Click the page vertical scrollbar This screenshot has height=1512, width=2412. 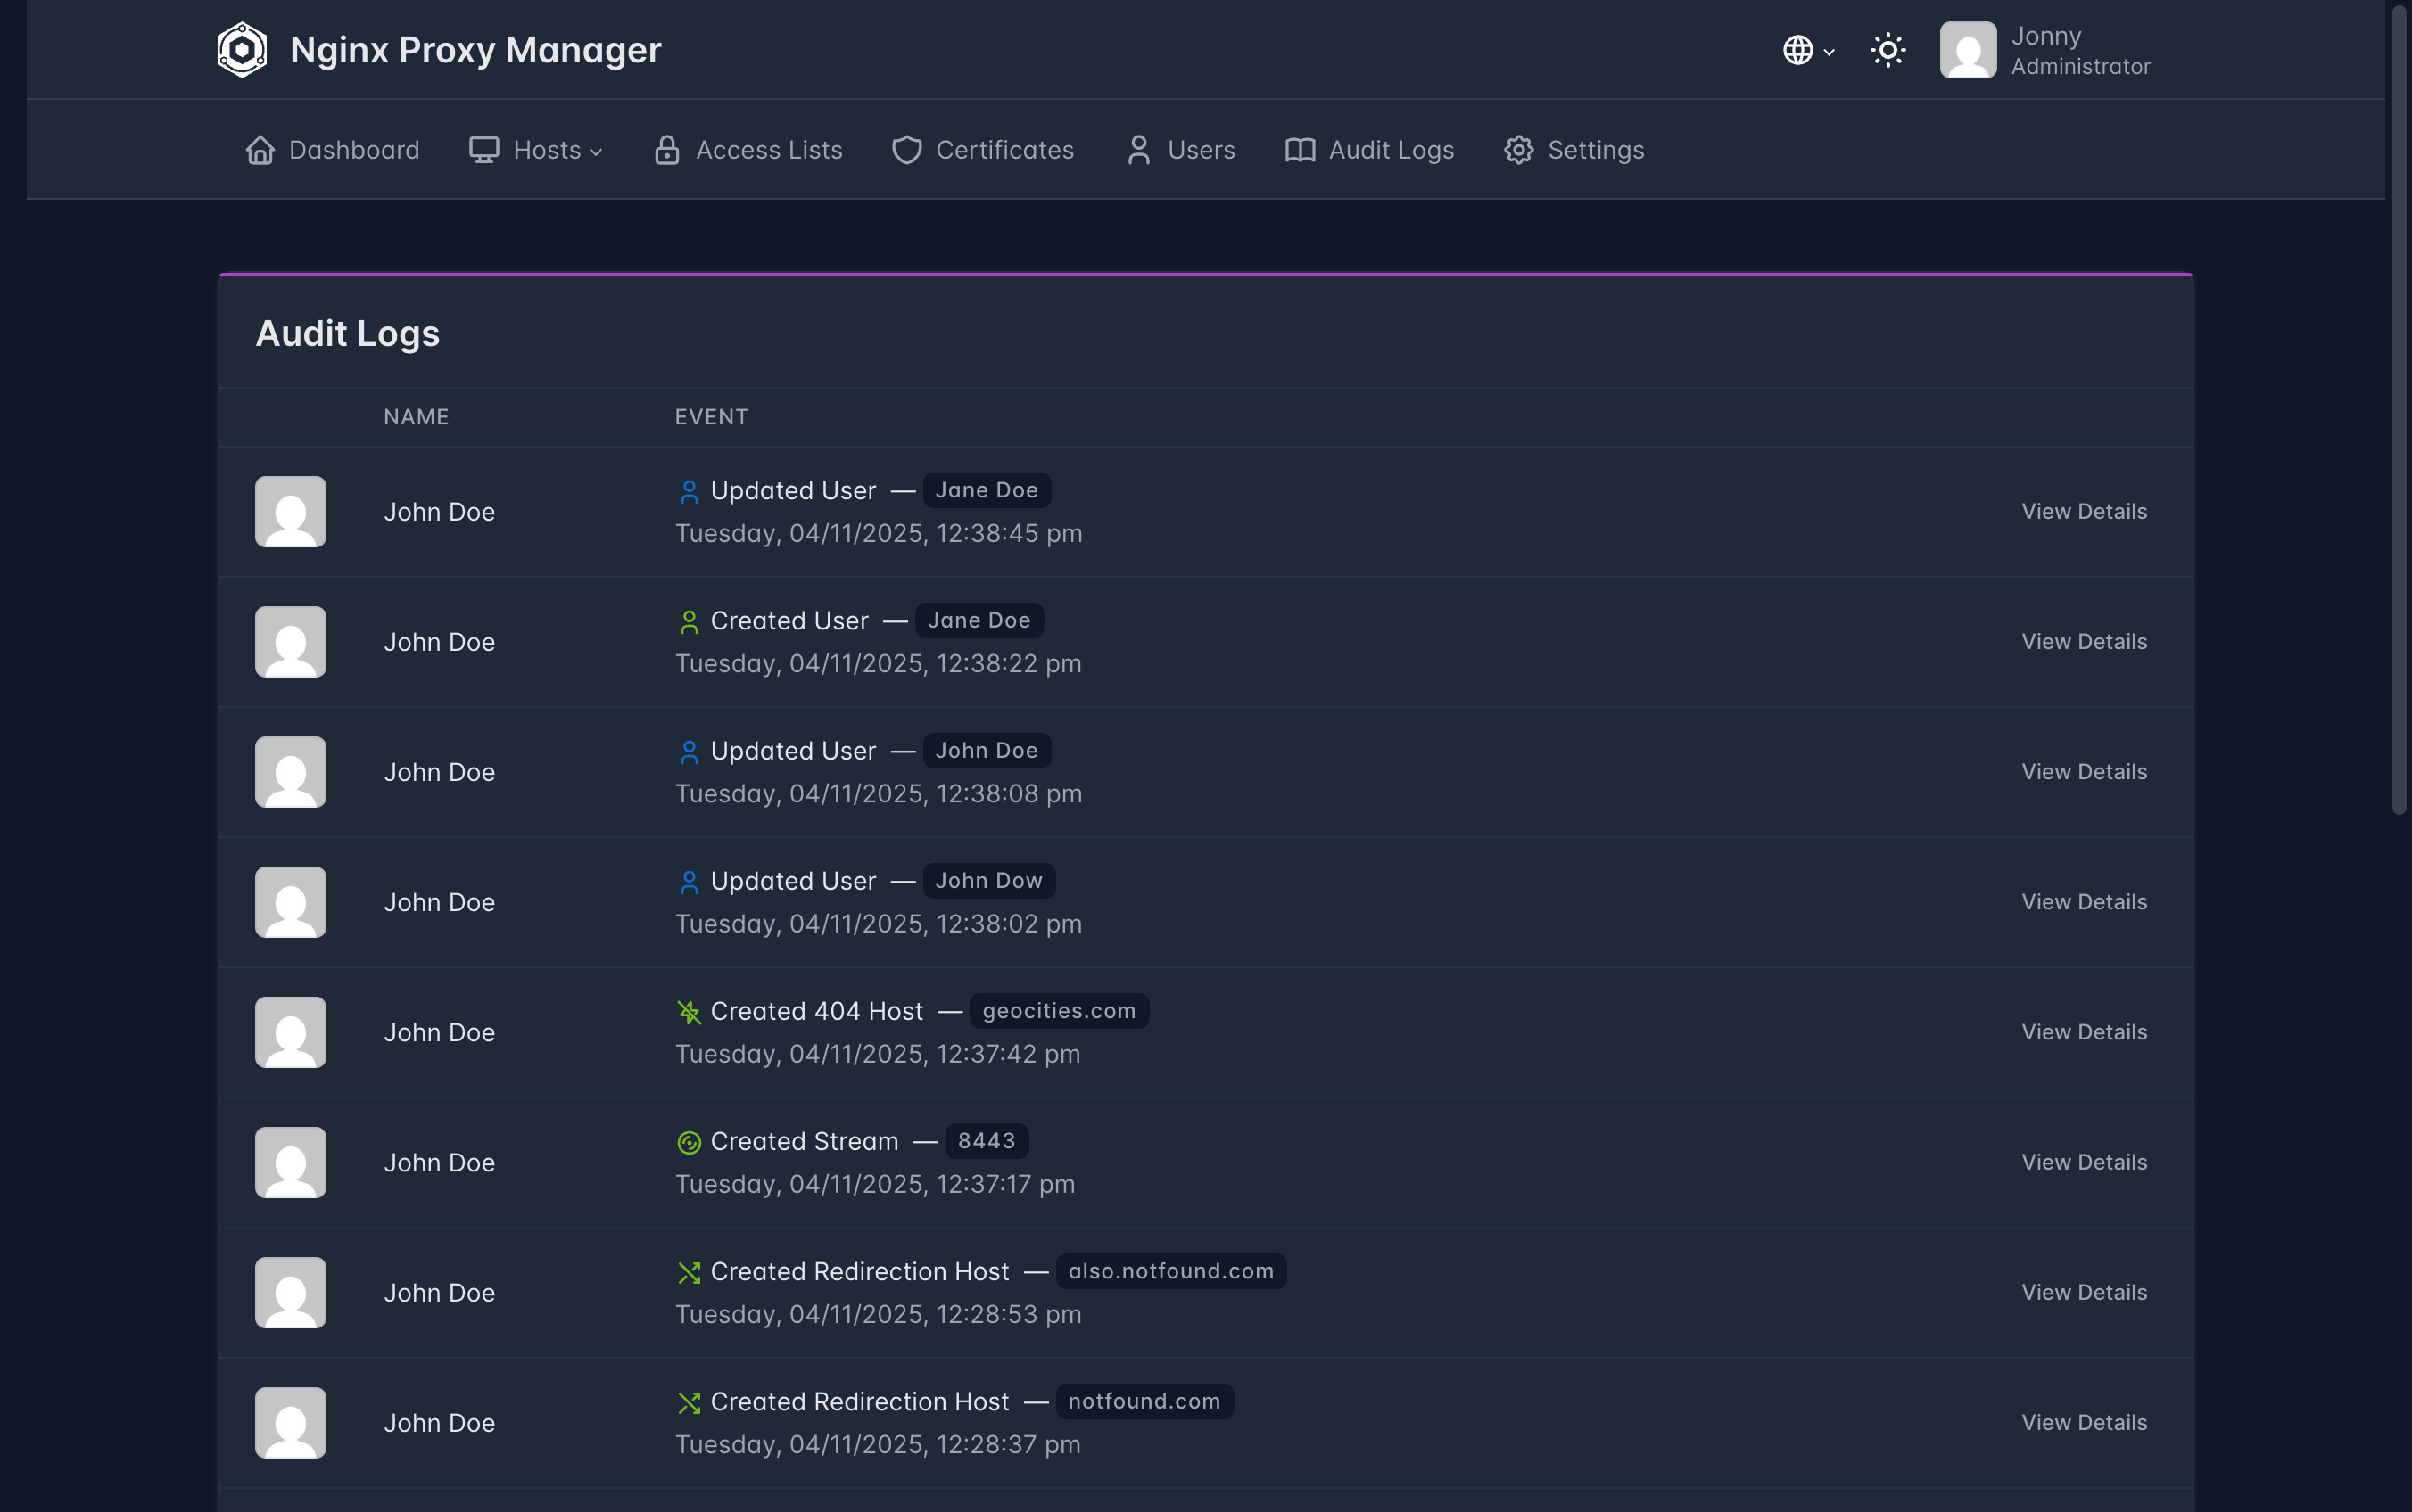coord(2398,410)
